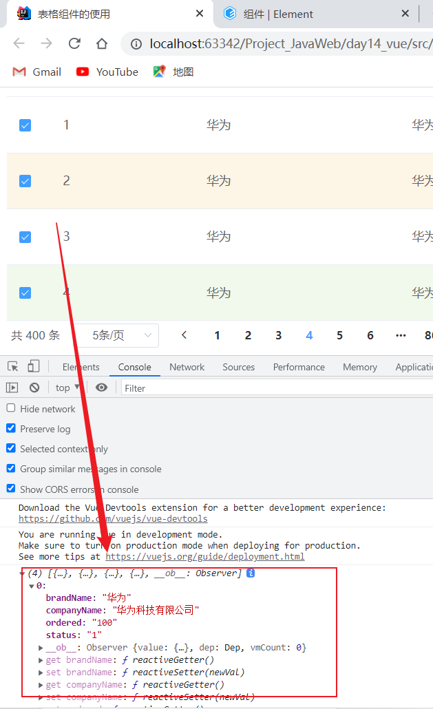The image size is (433, 709).
Task: Go to the browser home icon
Action: click(102, 43)
